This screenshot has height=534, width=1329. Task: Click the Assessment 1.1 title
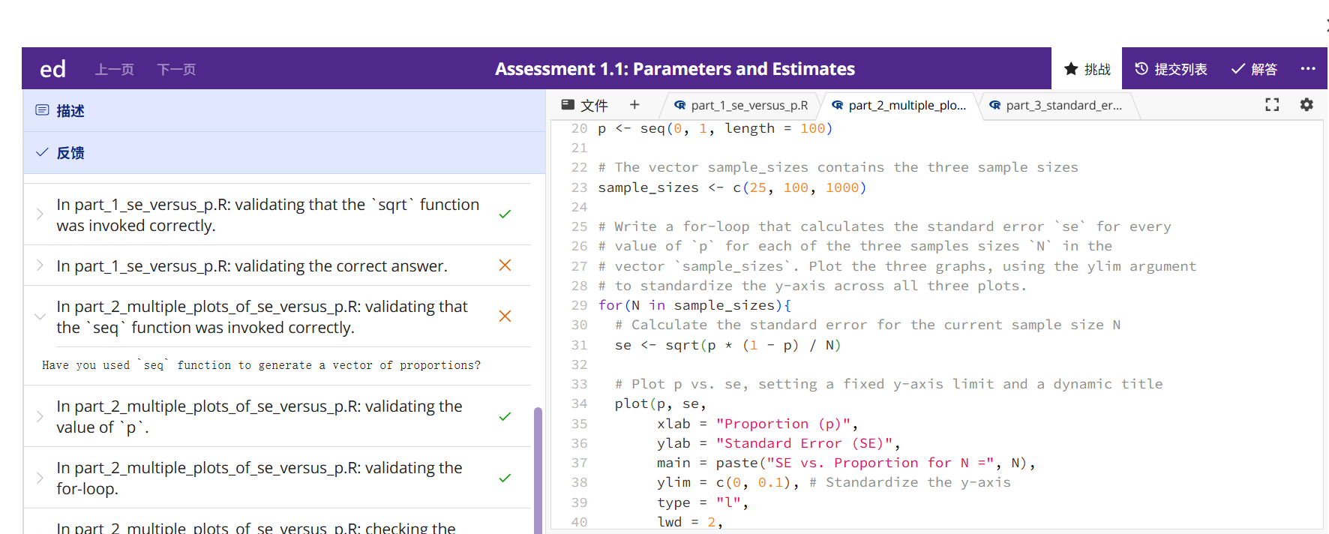coord(675,69)
